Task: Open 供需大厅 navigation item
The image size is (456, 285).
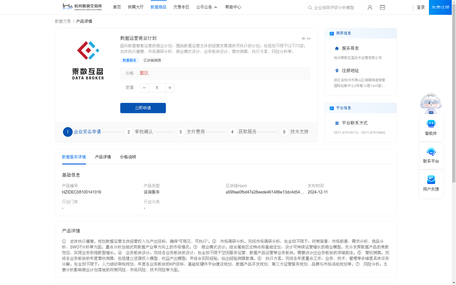Action: click(x=136, y=7)
